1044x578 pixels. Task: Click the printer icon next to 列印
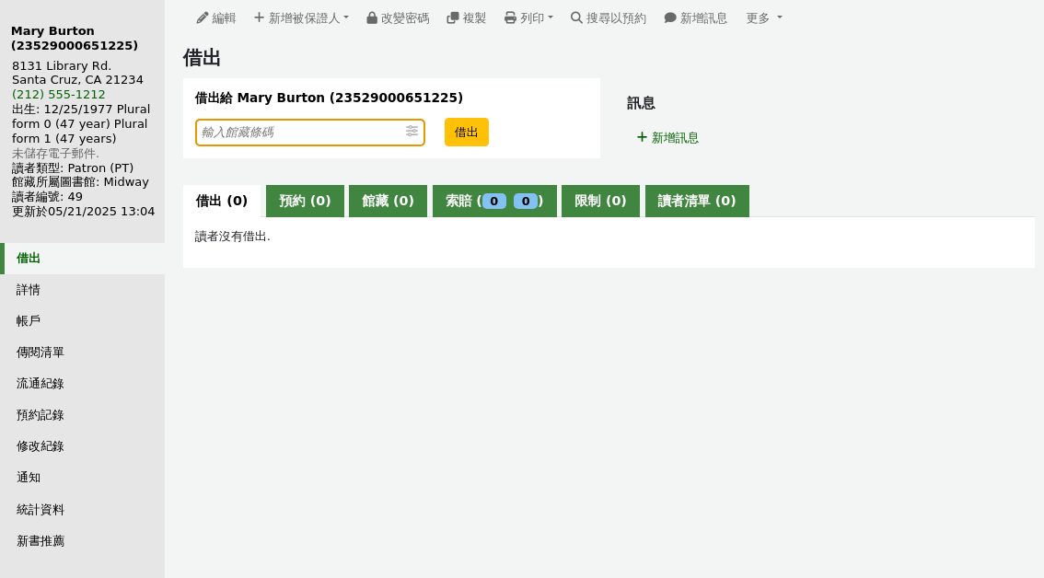(x=510, y=18)
